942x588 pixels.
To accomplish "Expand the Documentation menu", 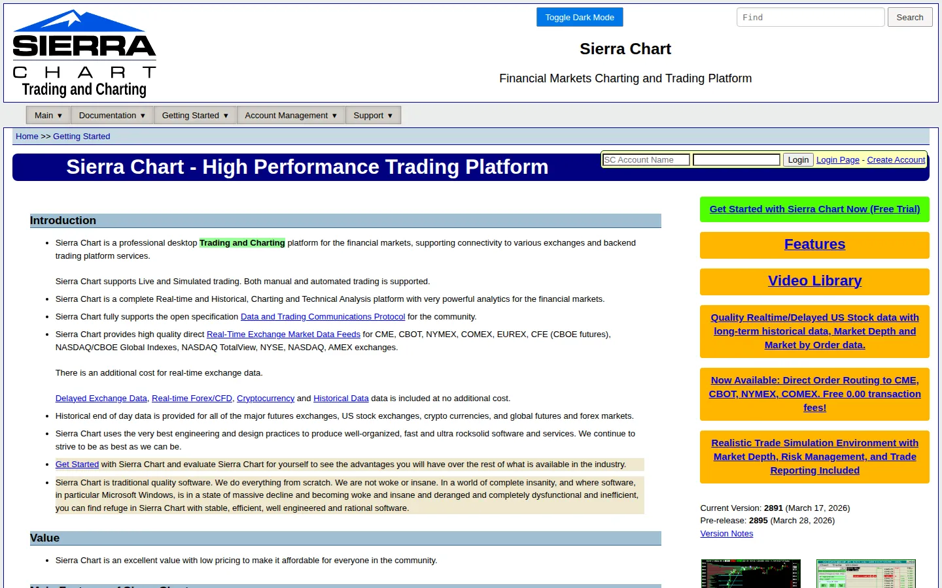I will [112, 116].
